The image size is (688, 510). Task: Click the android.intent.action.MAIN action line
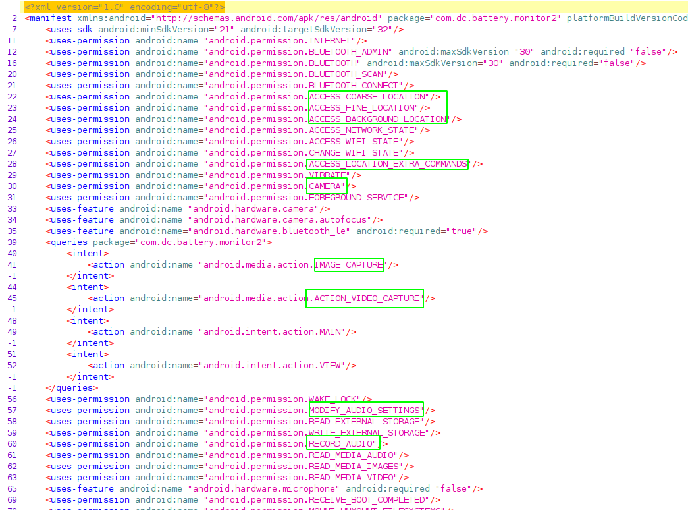click(222, 332)
